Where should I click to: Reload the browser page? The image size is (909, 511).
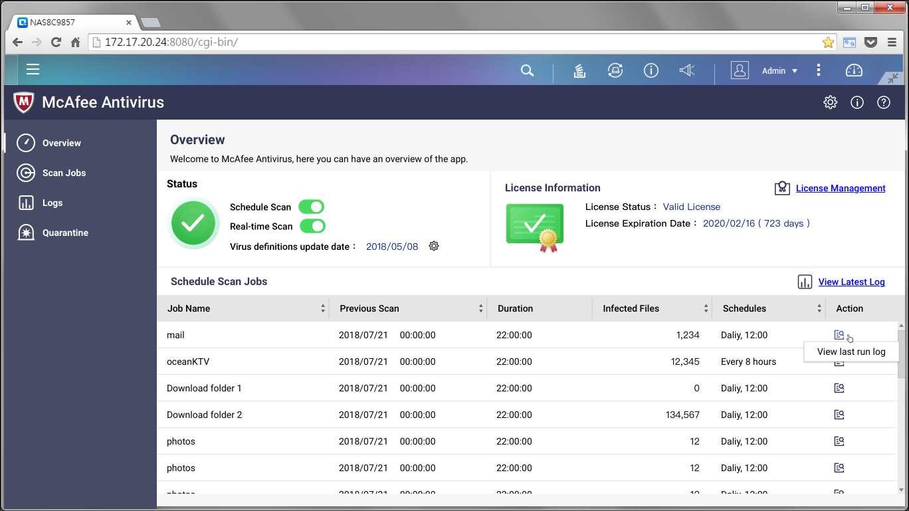click(56, 42)
